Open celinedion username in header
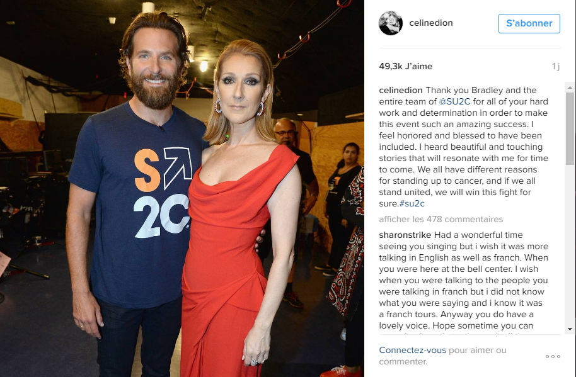Screen dimensions: 576x377 point(431,23)
